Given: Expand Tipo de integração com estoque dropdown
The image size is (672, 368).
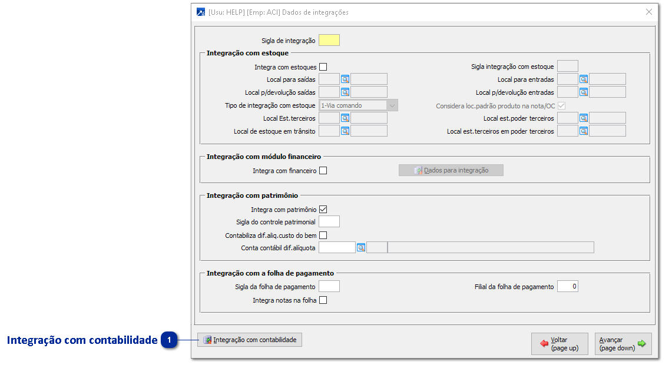Looking at the screenshot, I should point(392,105).
